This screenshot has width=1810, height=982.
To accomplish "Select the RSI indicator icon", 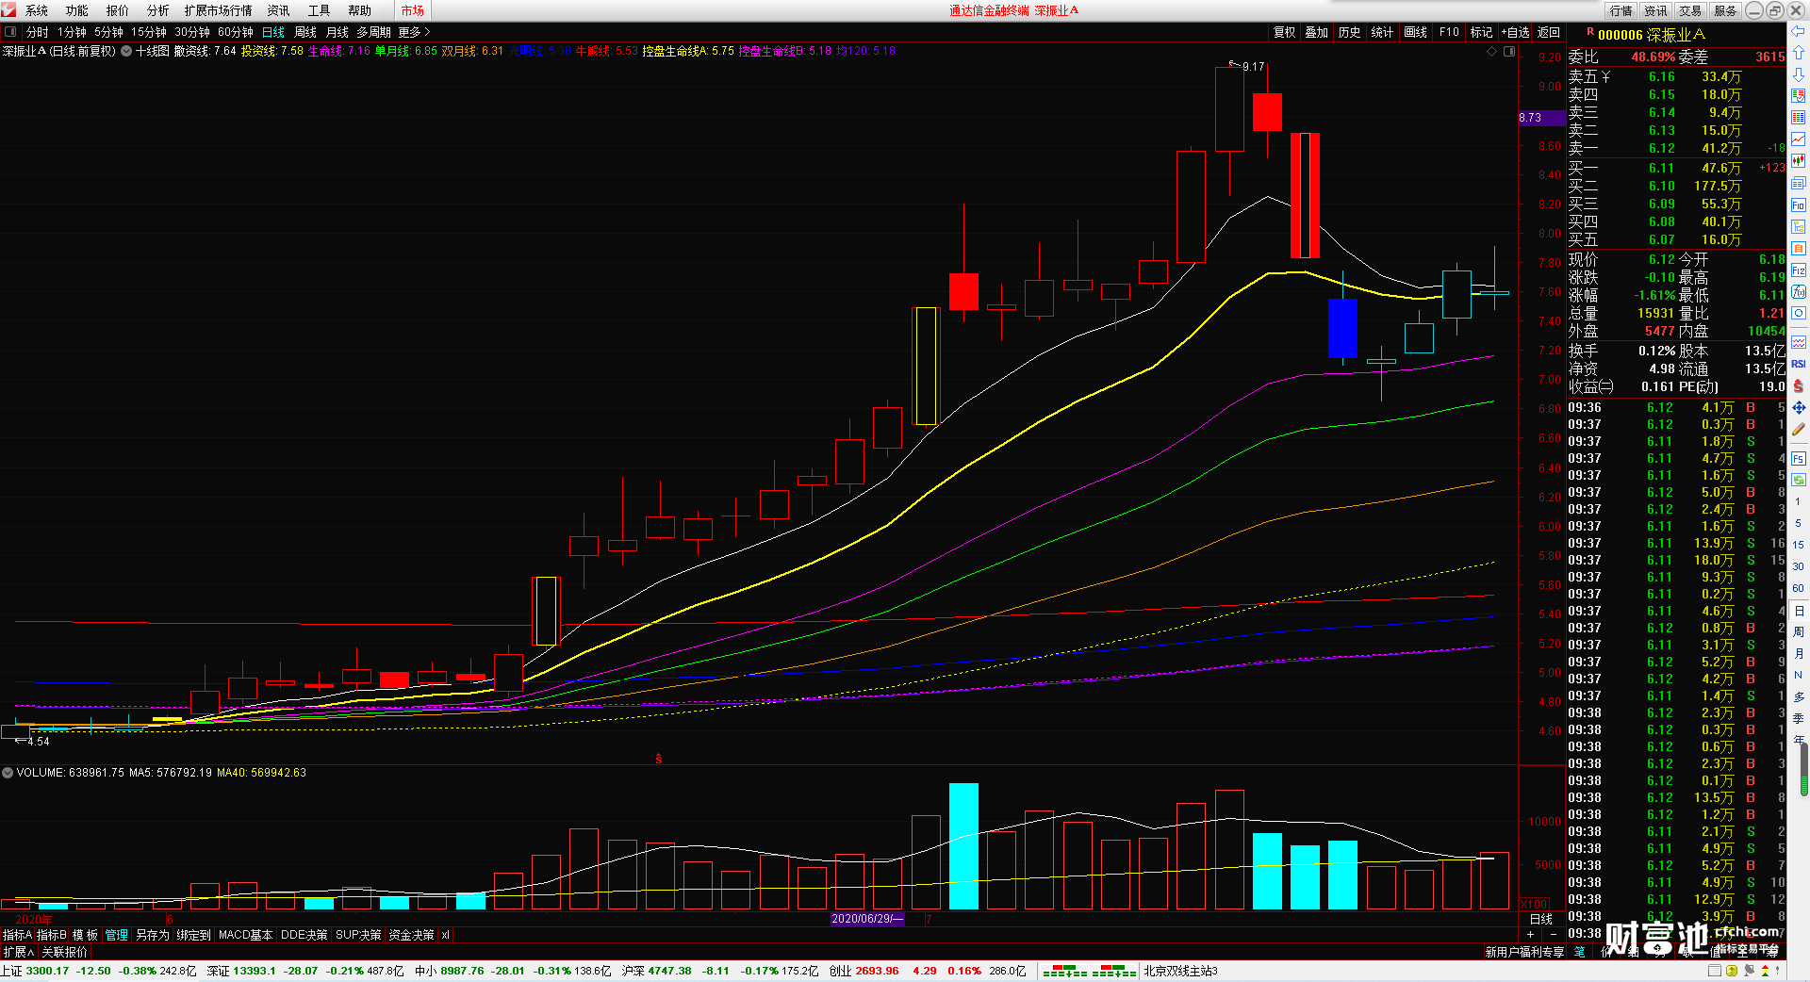I will point(1798,364).
